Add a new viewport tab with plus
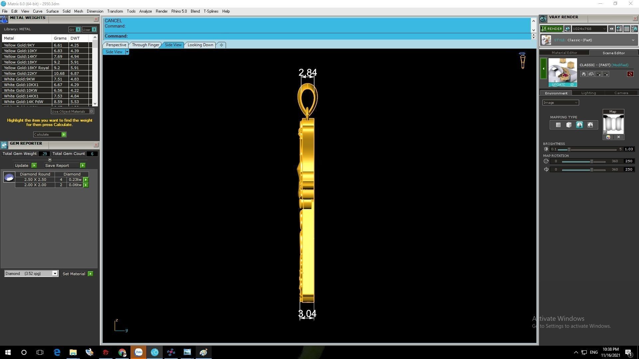Image resolution: width=639 pixels, height=359 pixels. click(x=221, y=45)
